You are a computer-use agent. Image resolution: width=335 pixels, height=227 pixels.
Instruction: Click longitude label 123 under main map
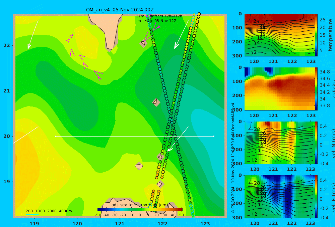click(205, 224)
